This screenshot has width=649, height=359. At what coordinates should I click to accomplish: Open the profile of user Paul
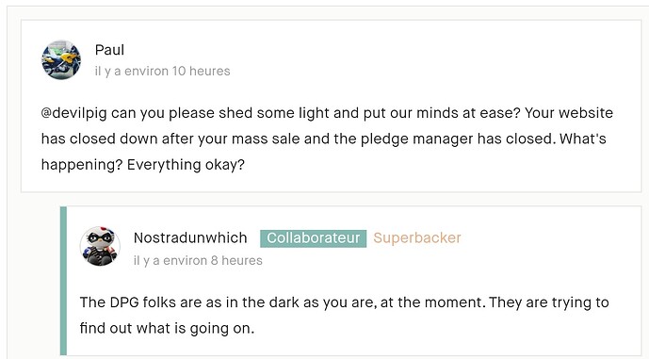click(x=109, y=50)
